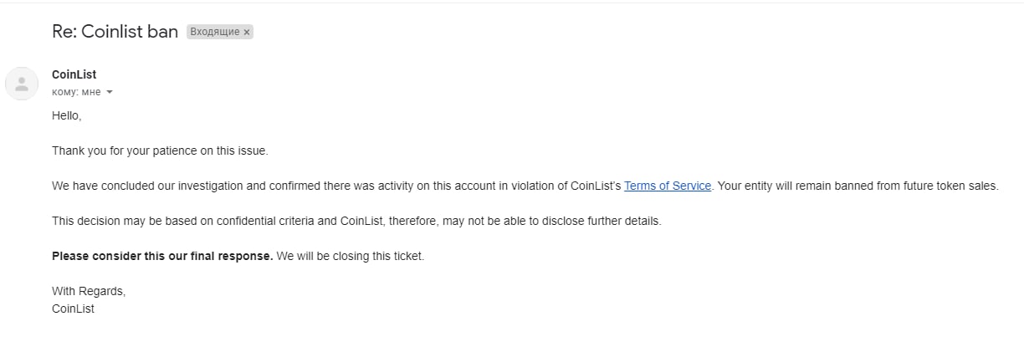The height and width of the screenshot is (352, 1024).
Task: Click the We will be closing this ticket sentence
Action: coord(351,256)
